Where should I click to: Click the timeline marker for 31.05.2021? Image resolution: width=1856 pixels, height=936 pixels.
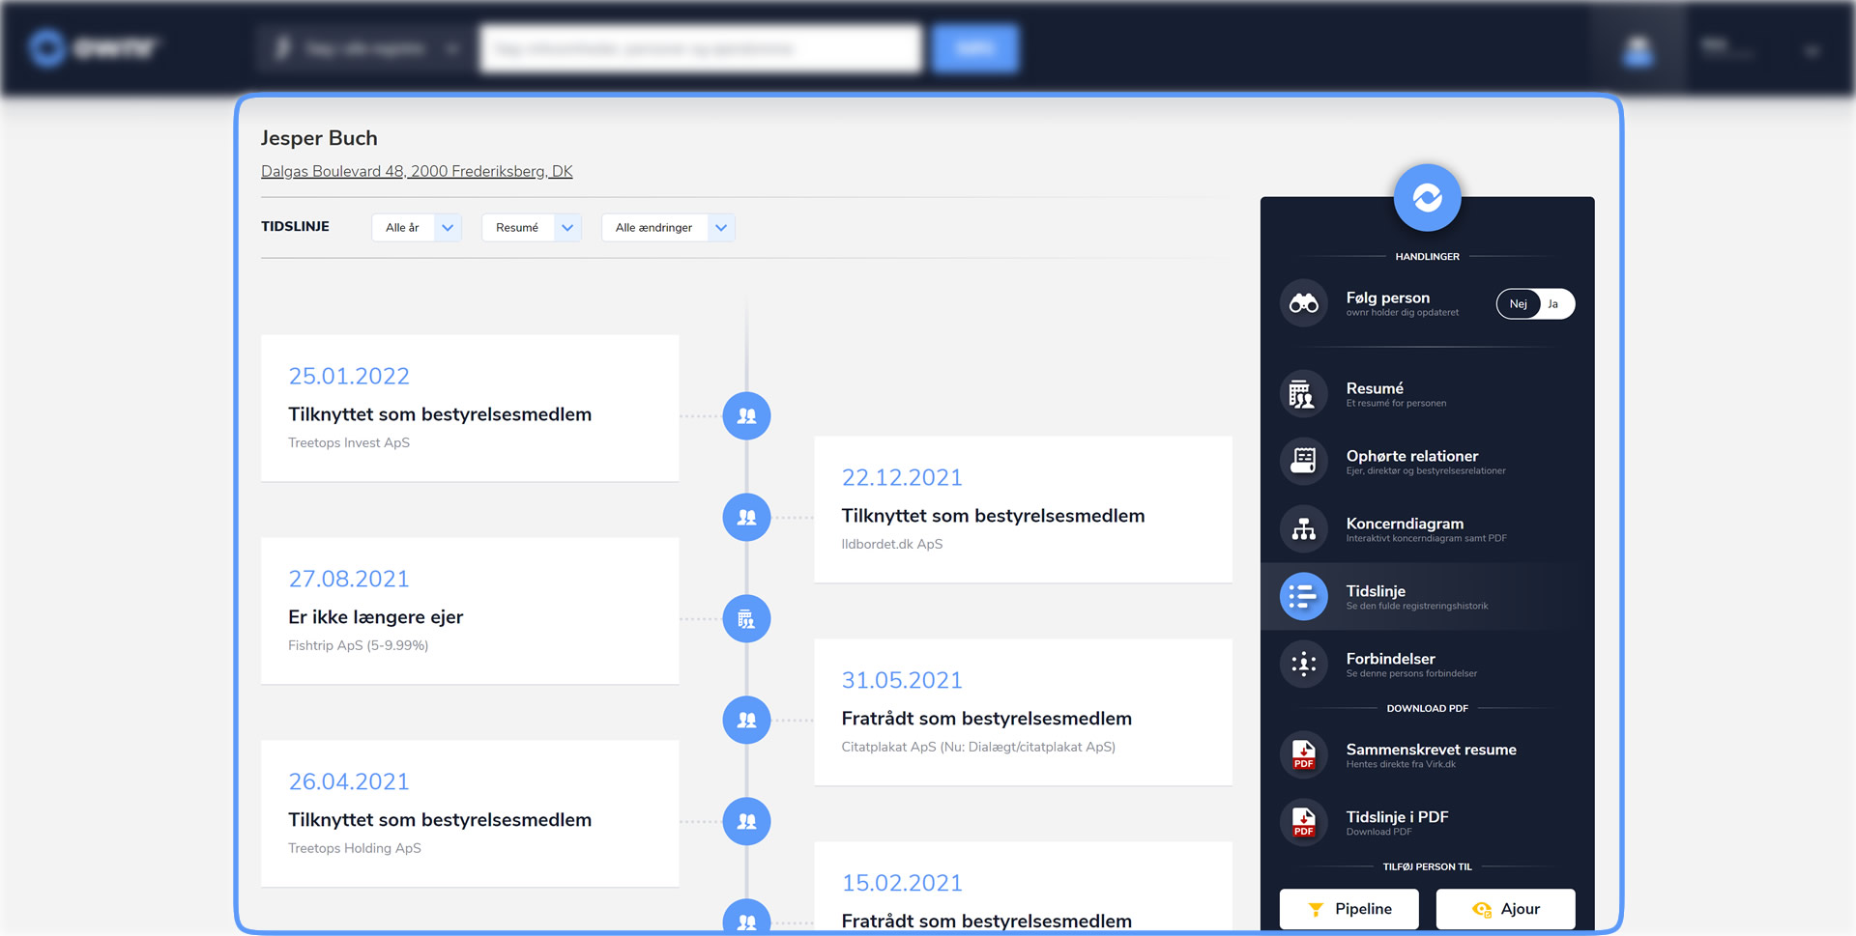pyautogui.click(x=746, y=721)
